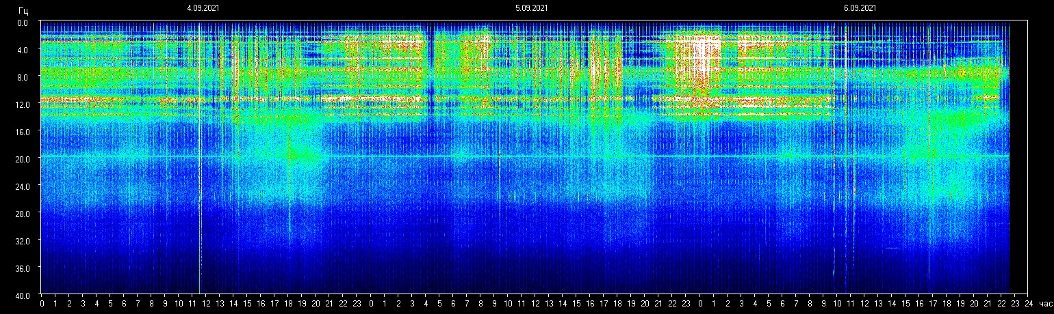1054x314 pixels.
Task: Click the 12.0 frequency axis label
Action: tap(21, 104)
